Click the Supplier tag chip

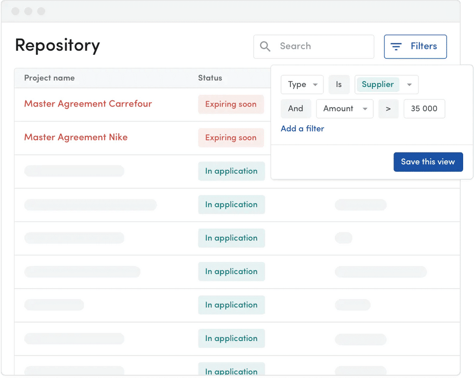[x=377, y=84]
